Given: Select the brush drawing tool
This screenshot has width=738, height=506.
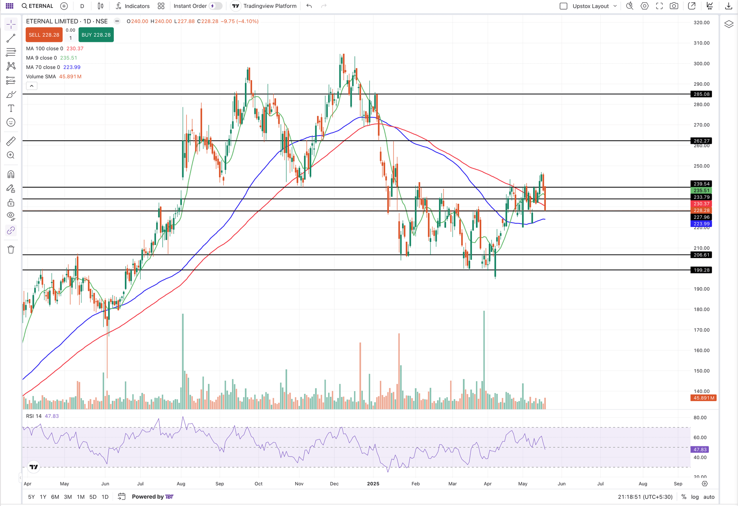Looking at the screenshot, I should point(11,95).
